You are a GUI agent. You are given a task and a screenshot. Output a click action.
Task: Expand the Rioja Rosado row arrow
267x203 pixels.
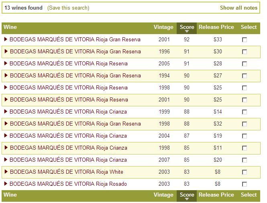[6, 183]
